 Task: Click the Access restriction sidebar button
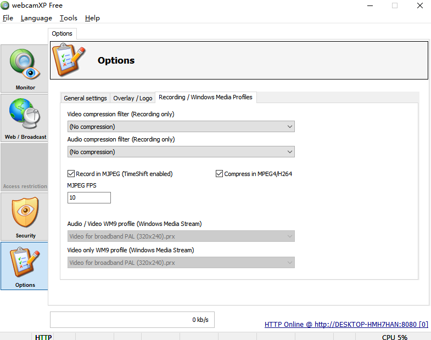(25, 167)
